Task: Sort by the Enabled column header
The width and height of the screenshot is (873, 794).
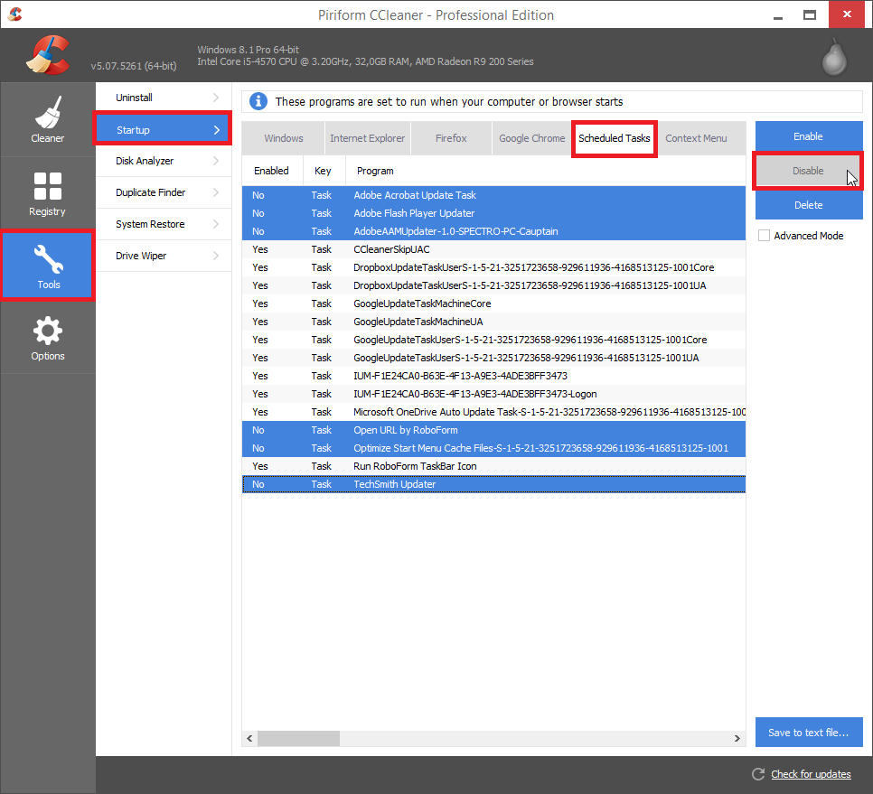Action: click(272, 171)
